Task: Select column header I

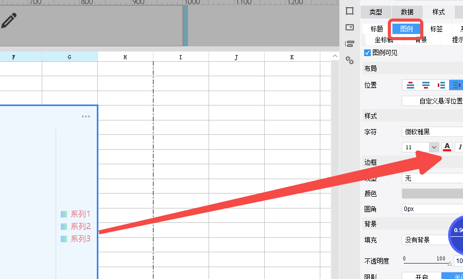Action: [181, 57]
